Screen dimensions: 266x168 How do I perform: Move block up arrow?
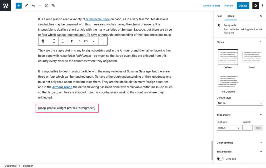tap(54, 39)
